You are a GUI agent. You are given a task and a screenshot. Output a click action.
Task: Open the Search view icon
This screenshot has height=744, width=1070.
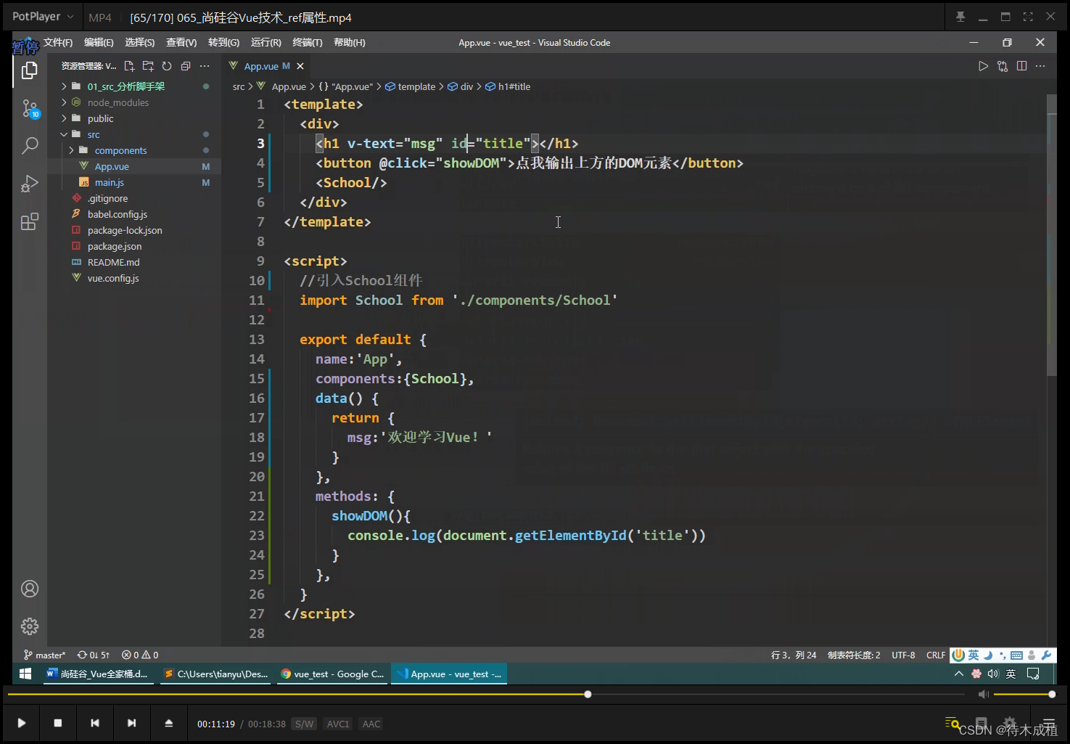[x=30, y=146]
